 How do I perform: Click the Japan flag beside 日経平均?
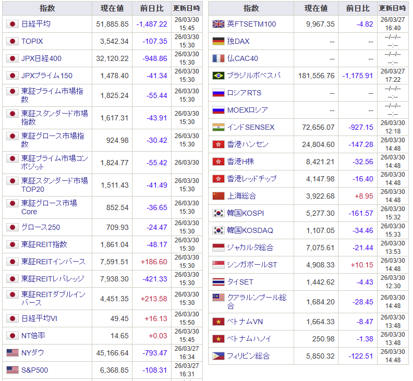point(13,24)
